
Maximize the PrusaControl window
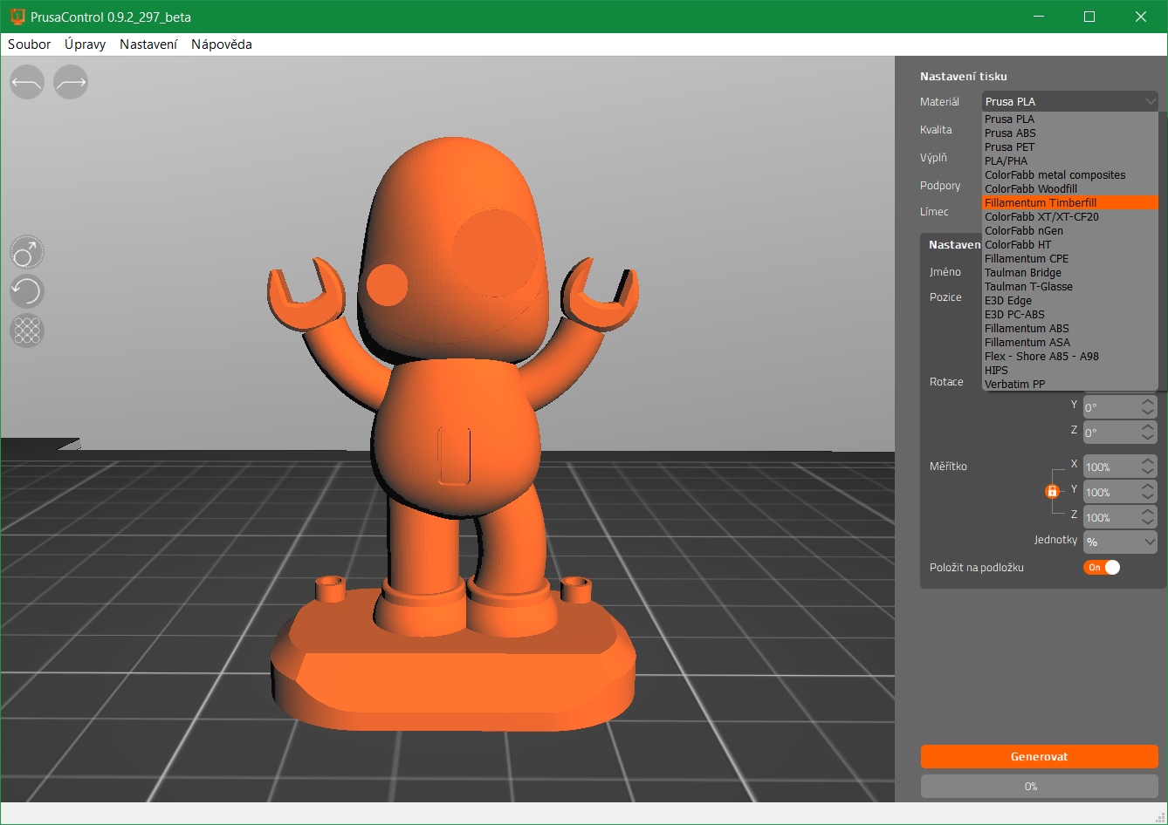(1089, 17)
